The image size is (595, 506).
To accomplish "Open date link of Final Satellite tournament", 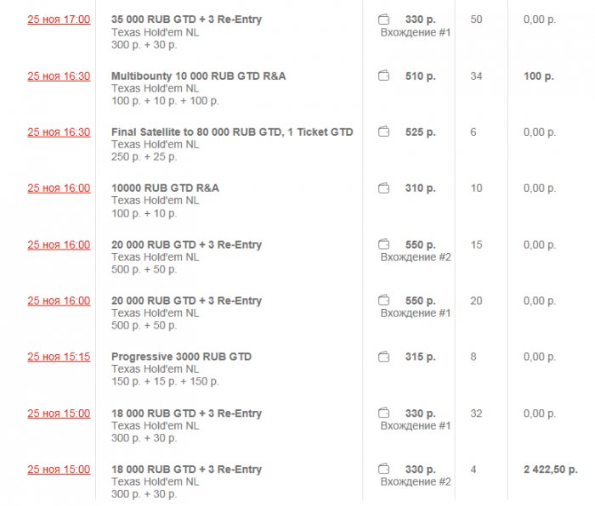I will (59, 132).
